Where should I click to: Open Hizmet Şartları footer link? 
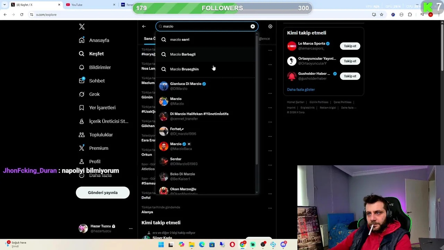click(x=296, y=102)
